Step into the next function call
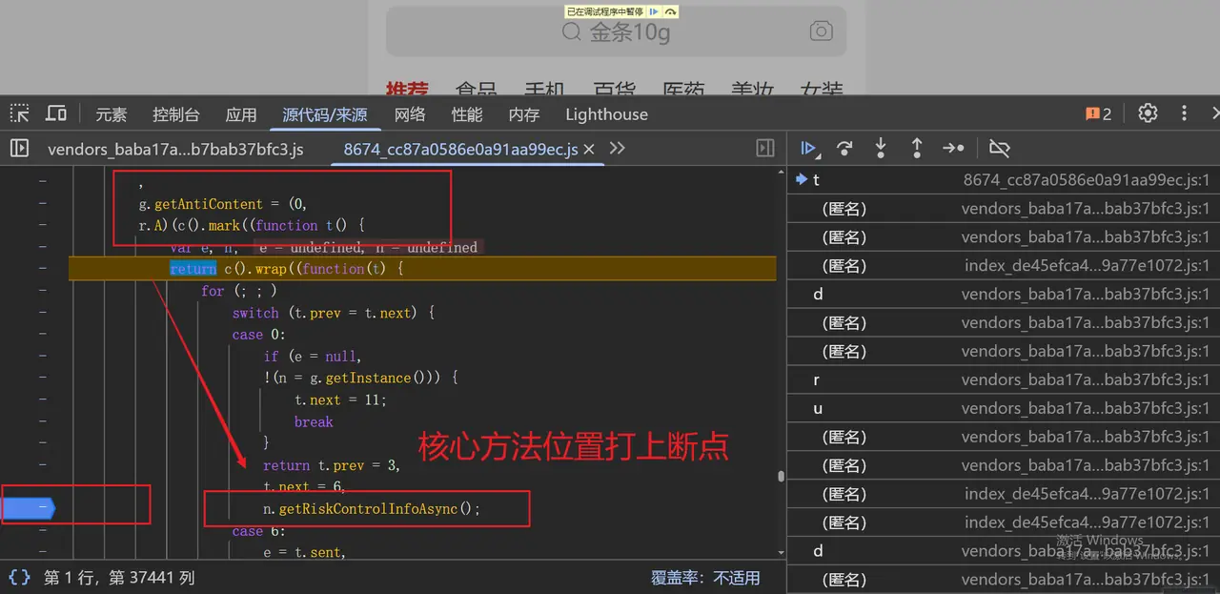This screenshot has height=594, width=1220. [x=881, y=148]
